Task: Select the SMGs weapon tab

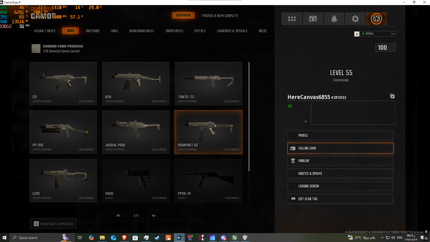Action: pyautogui.click(x=70, y=31)
